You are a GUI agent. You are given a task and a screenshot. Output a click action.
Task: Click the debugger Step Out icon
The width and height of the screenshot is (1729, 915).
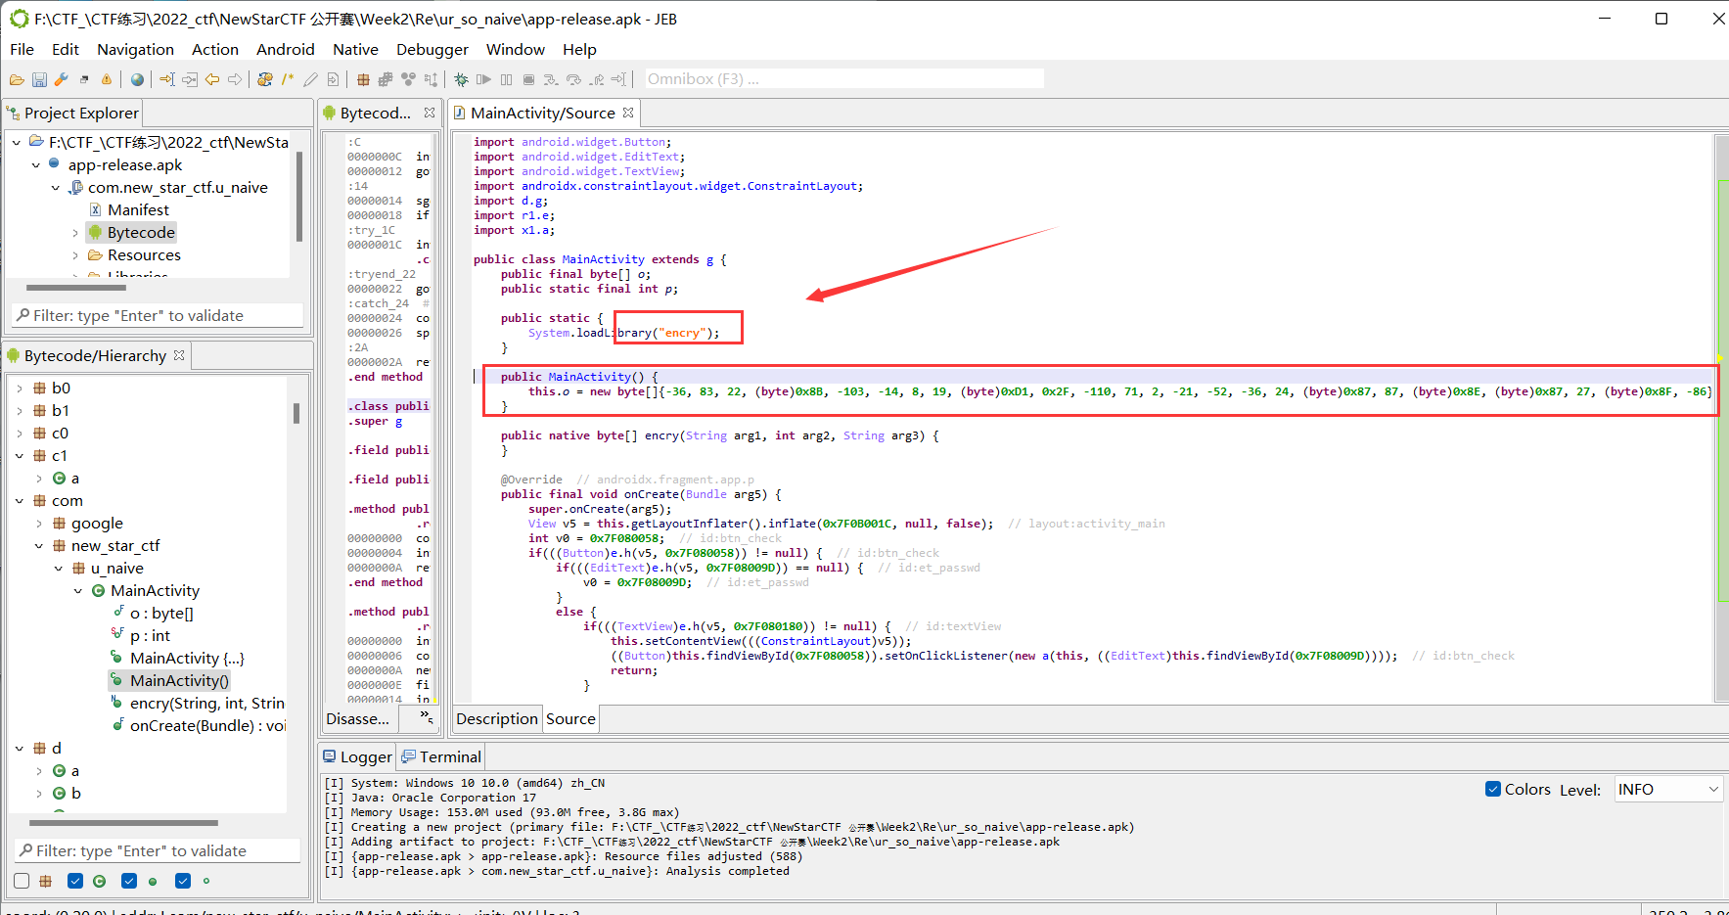click(x=596, y=79)
